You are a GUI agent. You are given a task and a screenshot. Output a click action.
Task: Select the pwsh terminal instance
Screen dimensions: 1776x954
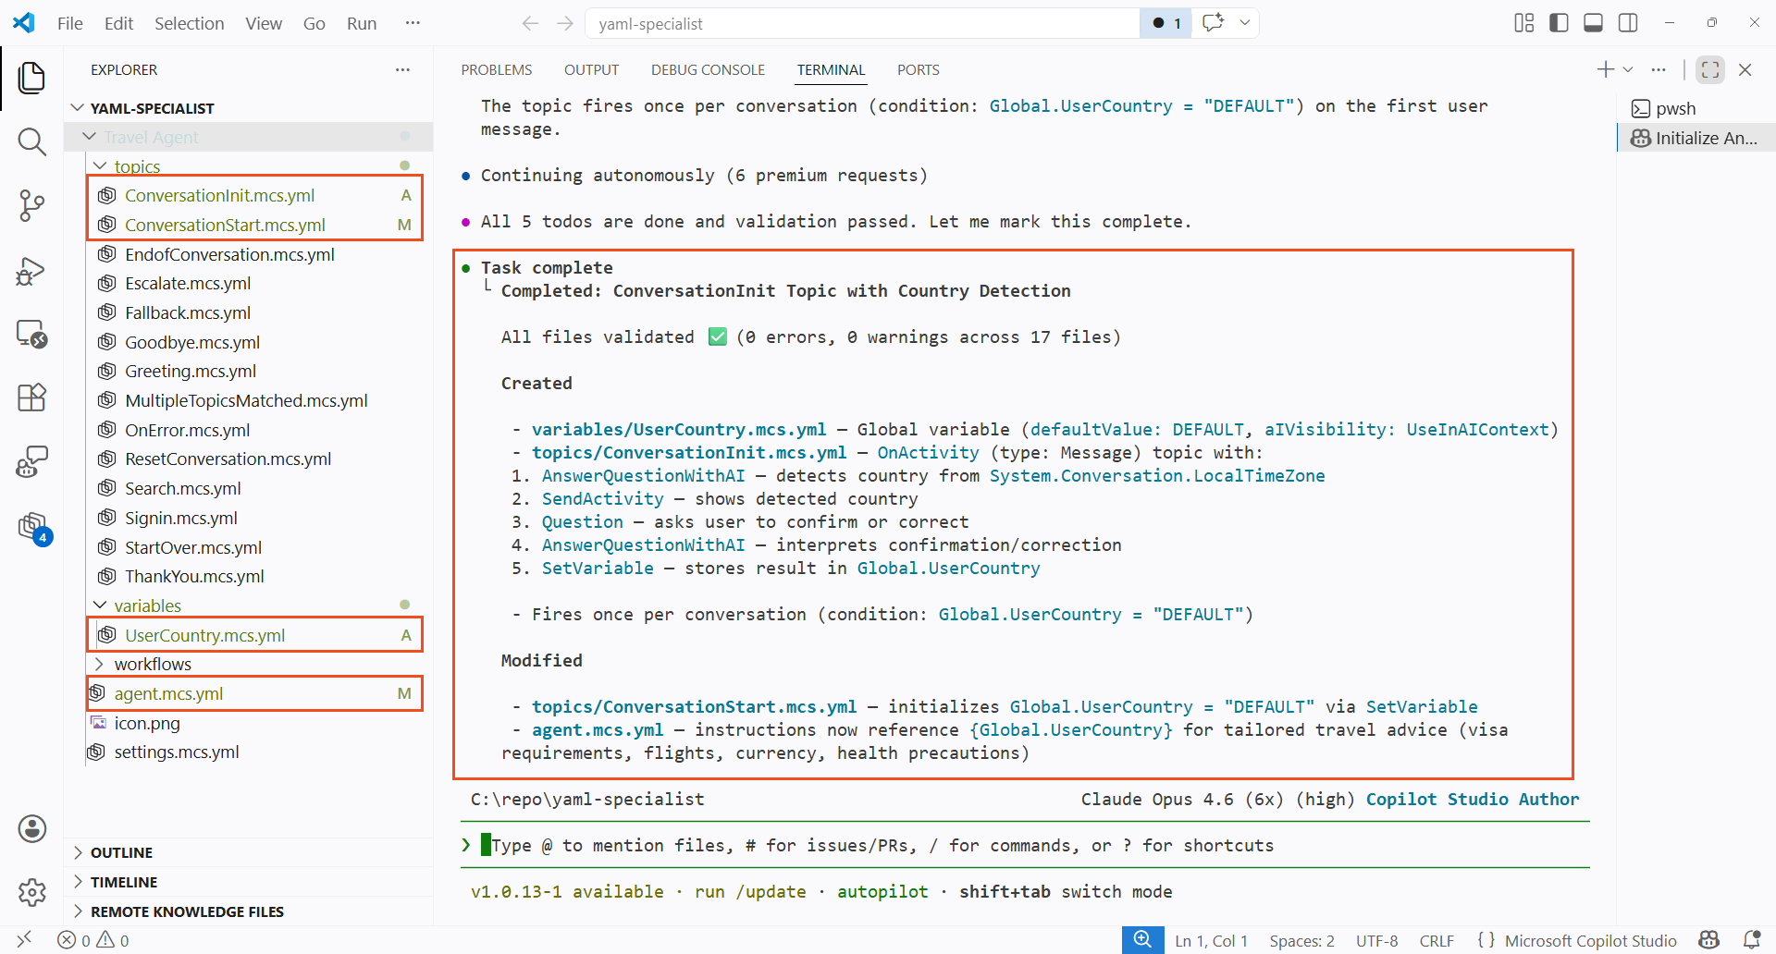coord(1674,109)
